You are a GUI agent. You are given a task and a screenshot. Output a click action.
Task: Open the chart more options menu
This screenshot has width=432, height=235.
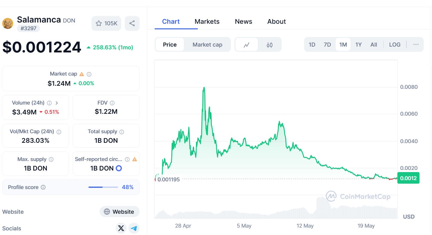tap(416, 45)
